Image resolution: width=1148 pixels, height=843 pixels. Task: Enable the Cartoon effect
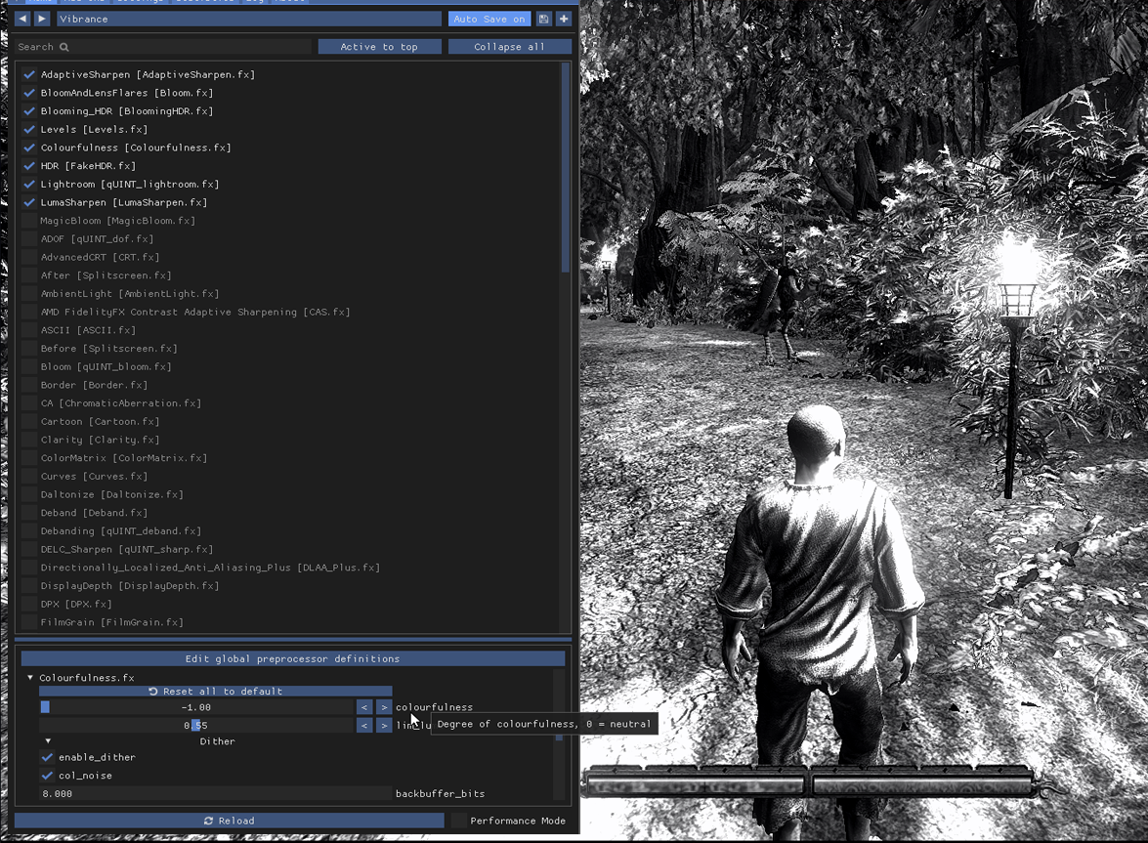pyautogui.click(x=29, y=422)
